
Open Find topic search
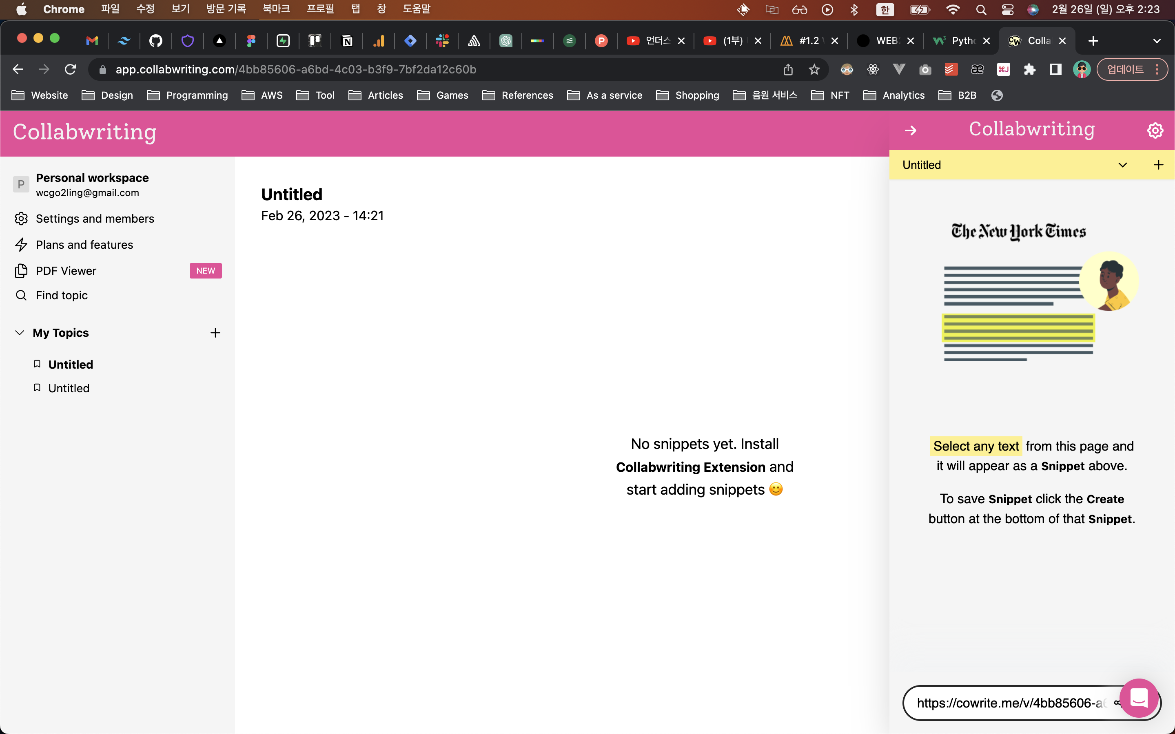point(62,295)
